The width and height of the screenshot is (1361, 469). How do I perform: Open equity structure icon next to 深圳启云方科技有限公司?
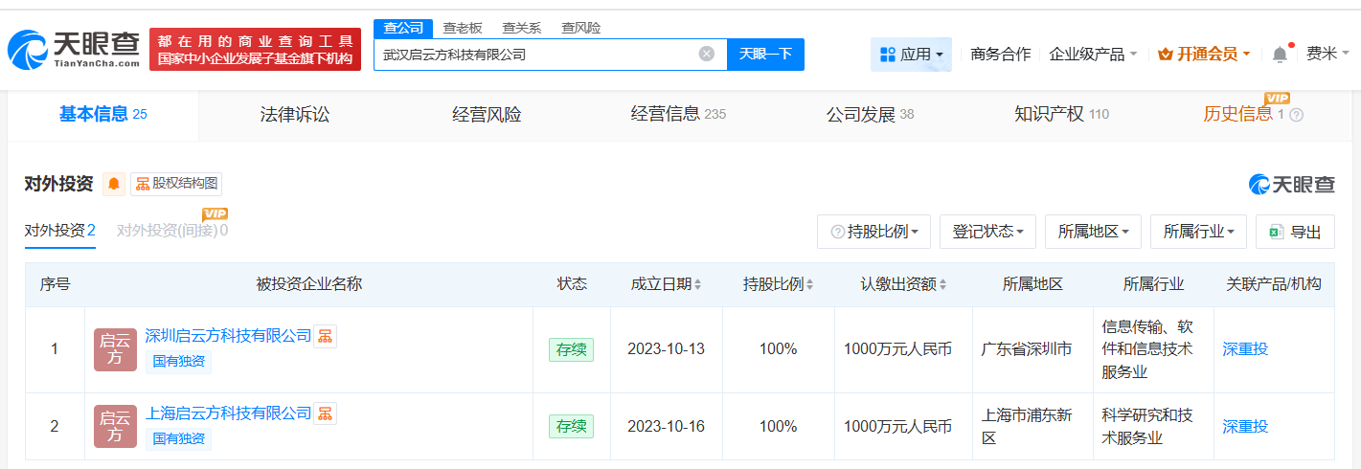326,336
